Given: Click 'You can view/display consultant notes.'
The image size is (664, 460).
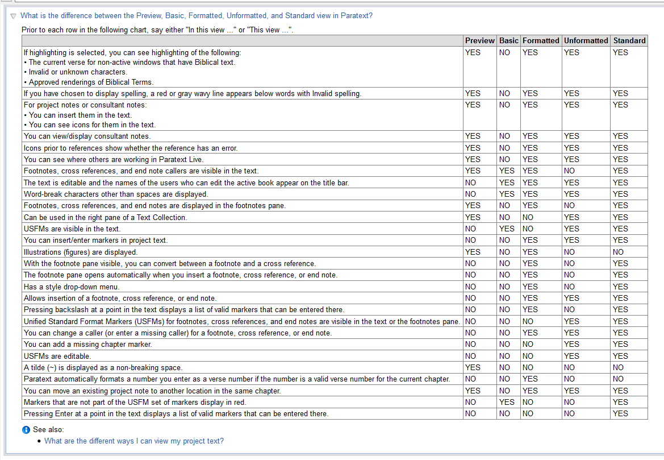Looking at the screenshot, I should tap(87, 136).
